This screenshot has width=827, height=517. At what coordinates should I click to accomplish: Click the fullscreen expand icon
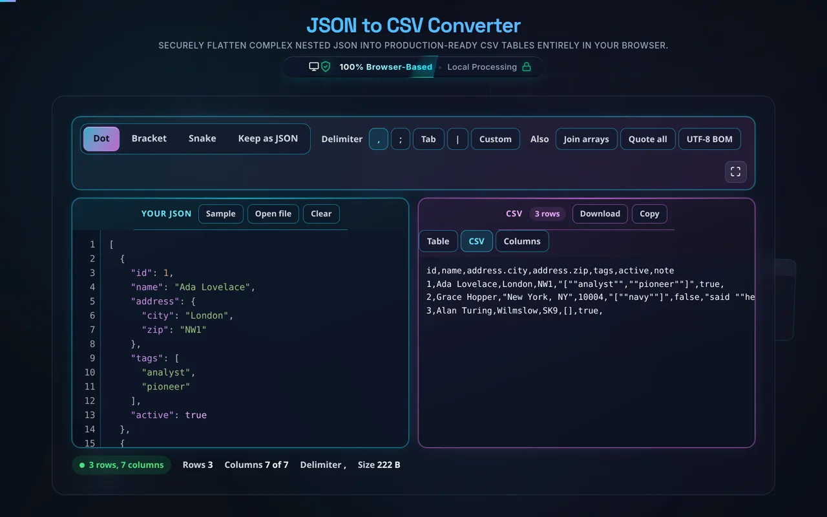pyautogui.click(x=736, y=172)
